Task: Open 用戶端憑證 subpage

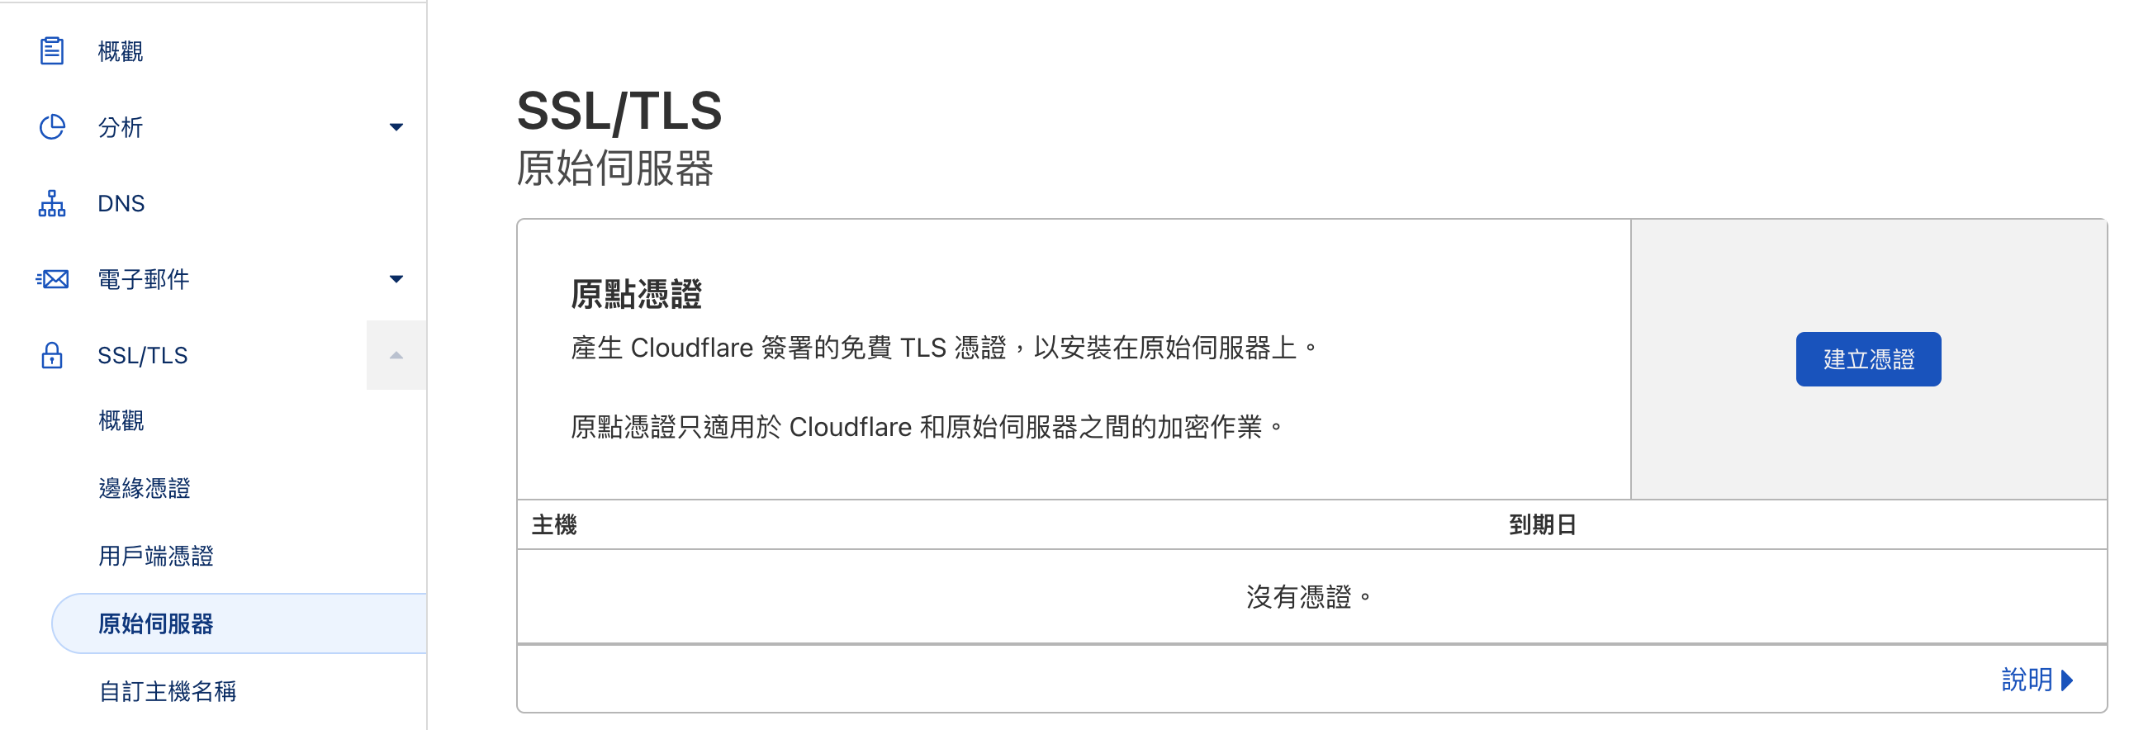Action: 156,556
